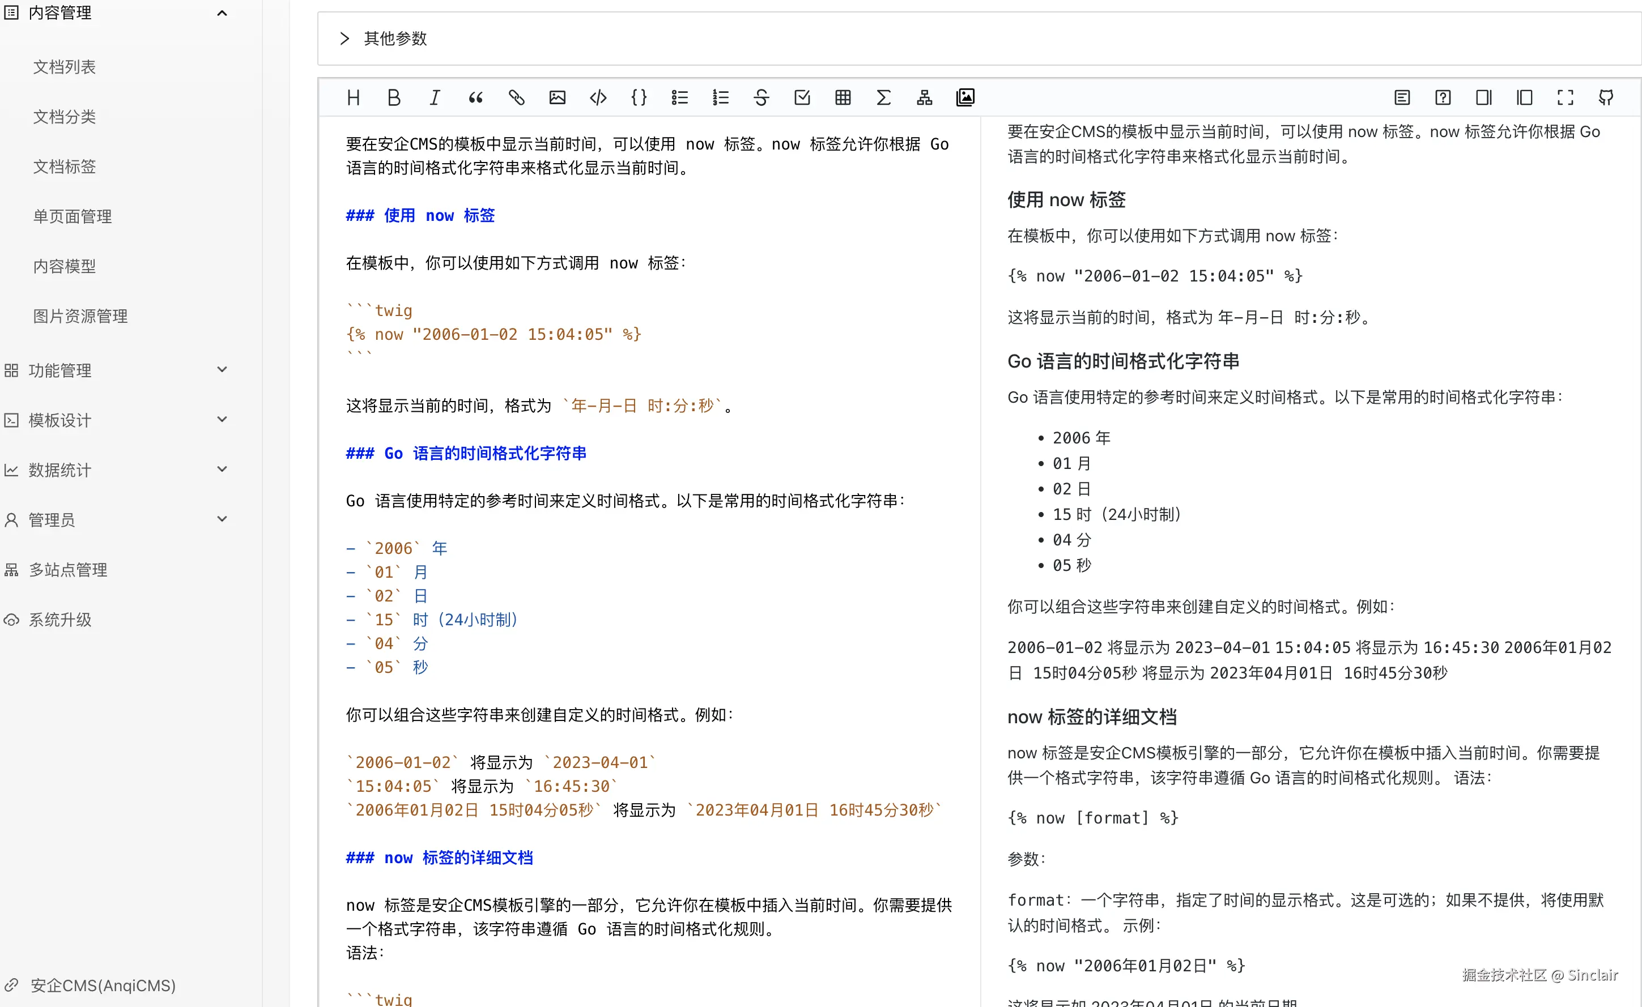
Task: Go to 系统升级
Action: point(60,620)
